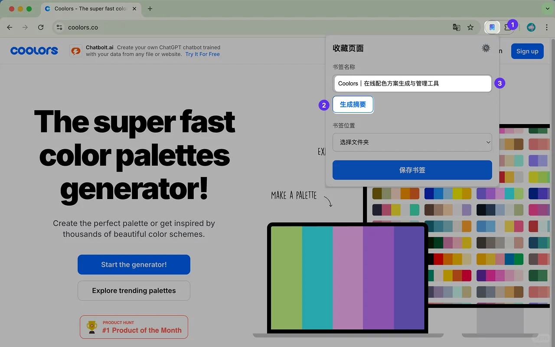Click the Chatbolt.ai ad title text
The image size is (555, 347).
[x=100, y=47]
